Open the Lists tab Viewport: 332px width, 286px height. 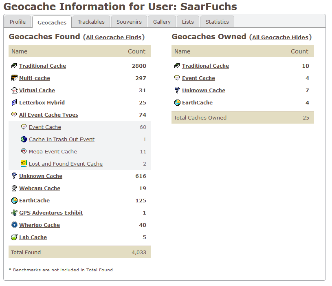pos(188,22)
